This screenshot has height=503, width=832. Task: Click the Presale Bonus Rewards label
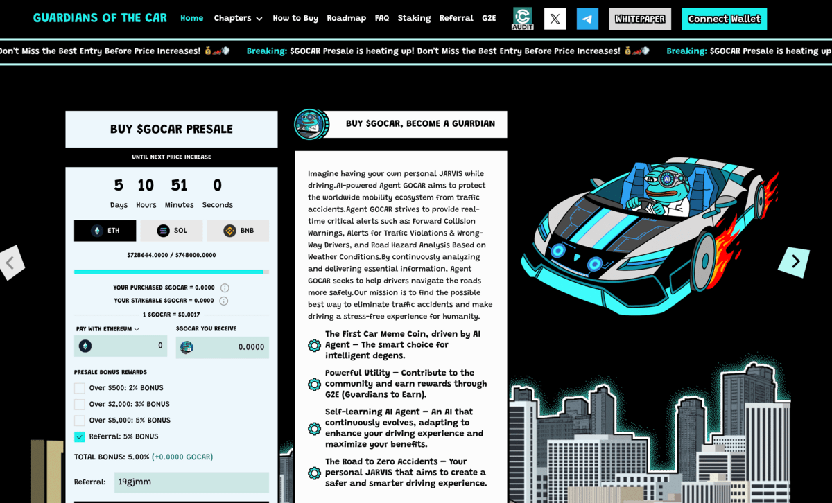110,372
